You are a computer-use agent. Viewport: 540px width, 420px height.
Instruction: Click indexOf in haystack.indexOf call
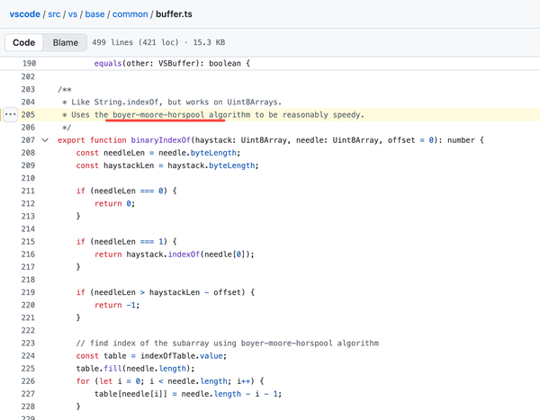[x=184, y=255]
